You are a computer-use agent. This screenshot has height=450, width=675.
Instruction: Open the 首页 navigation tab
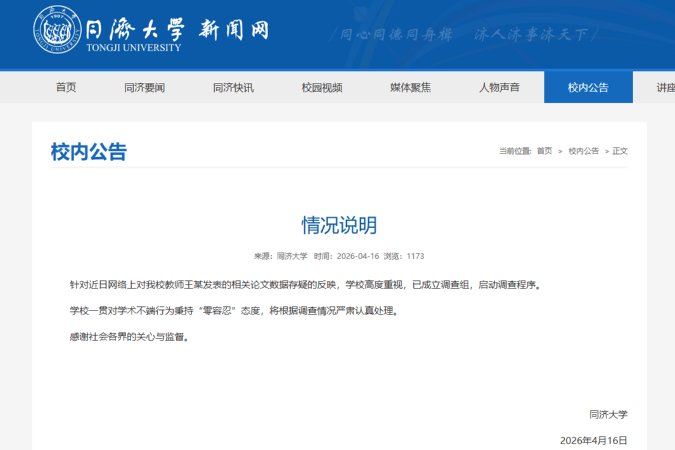coord(66,87)
